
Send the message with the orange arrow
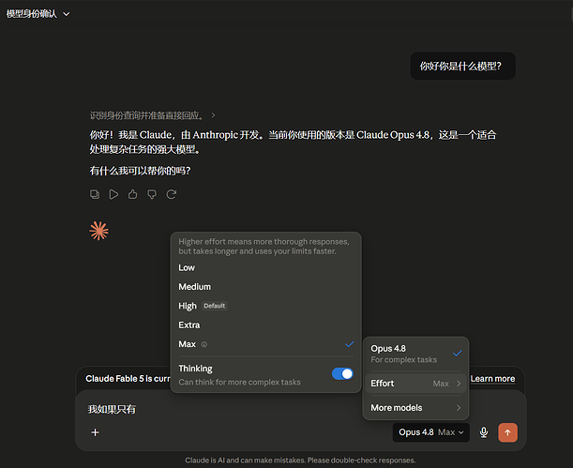[x=507, y=432]
